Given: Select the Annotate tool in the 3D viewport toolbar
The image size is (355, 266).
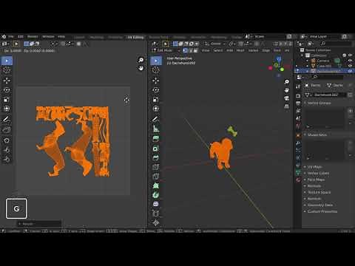Looking at the screenshot, I should (x=155, y=119).
